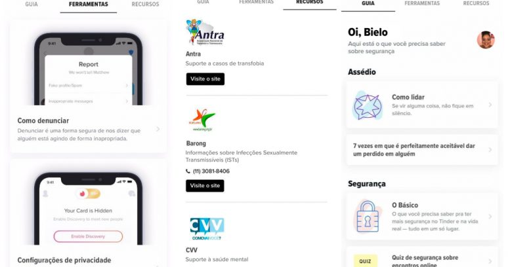Viewport: 508px width, 267px height.
Task: Open the Report phone mockup thumbnail
Action: point(88,69)
